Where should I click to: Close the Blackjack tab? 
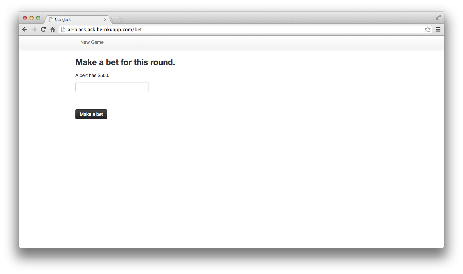(x=105, y=20)
